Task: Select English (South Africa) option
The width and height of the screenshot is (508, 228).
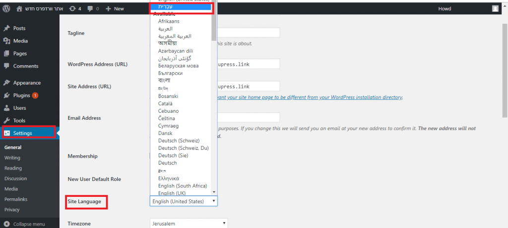Action: coord(183,185)
